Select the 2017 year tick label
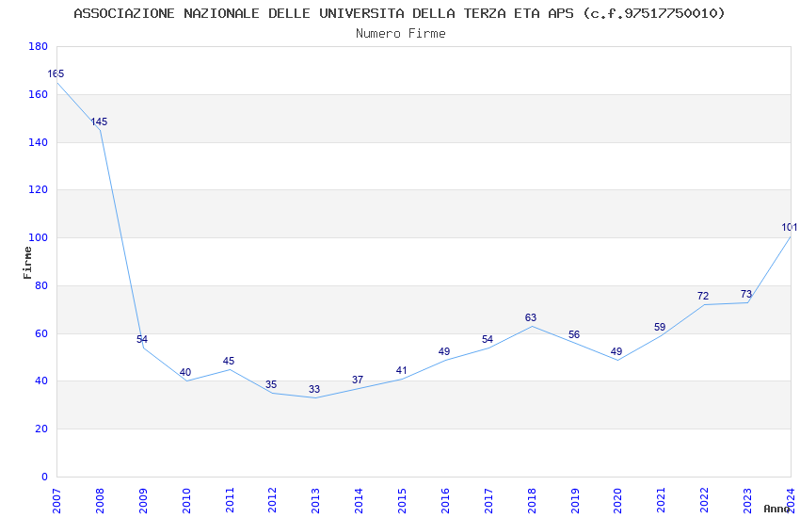Viewport: 800px width, 518px height. (x=488, y=501)
